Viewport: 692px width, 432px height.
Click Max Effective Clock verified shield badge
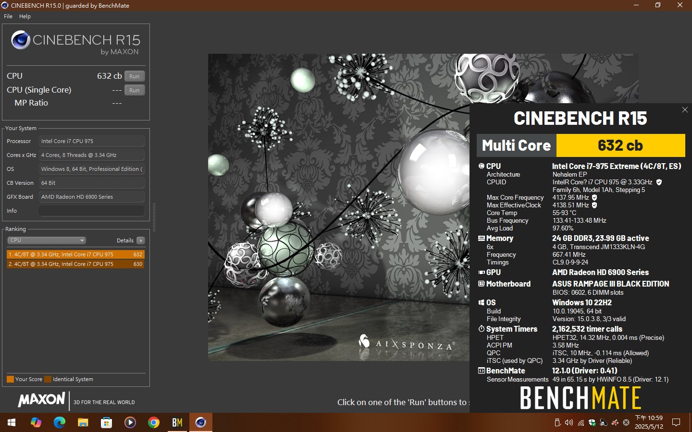594,205
